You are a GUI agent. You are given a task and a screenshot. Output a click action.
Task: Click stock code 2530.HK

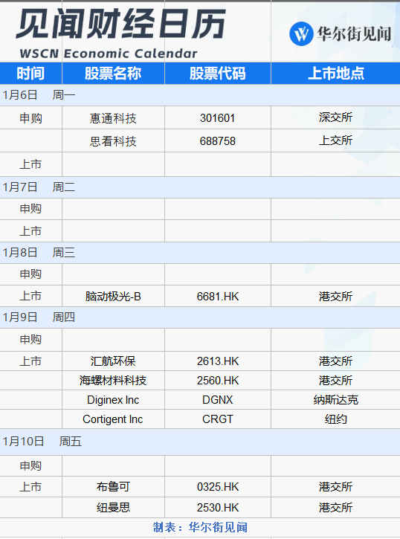point(218,507)
